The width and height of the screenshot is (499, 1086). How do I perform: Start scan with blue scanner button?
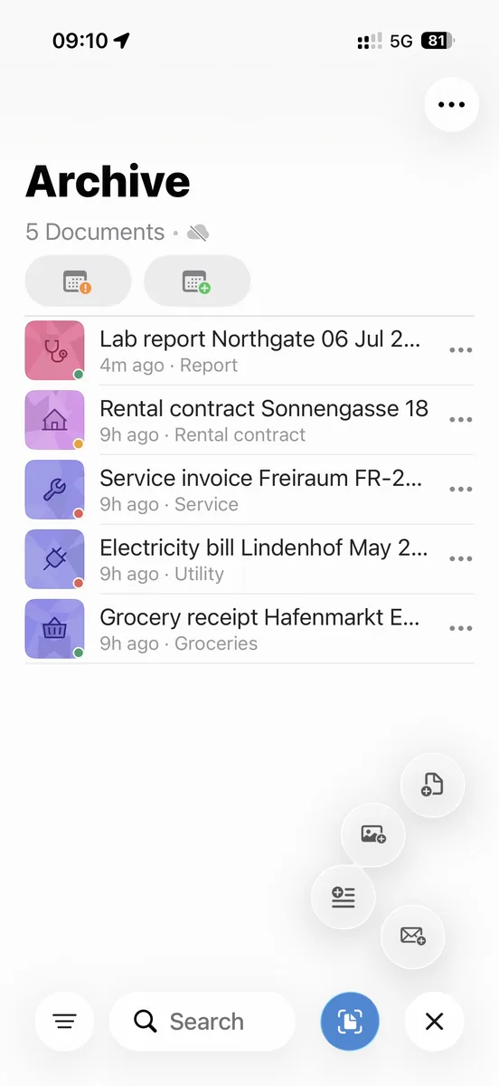click(350, 1022)
